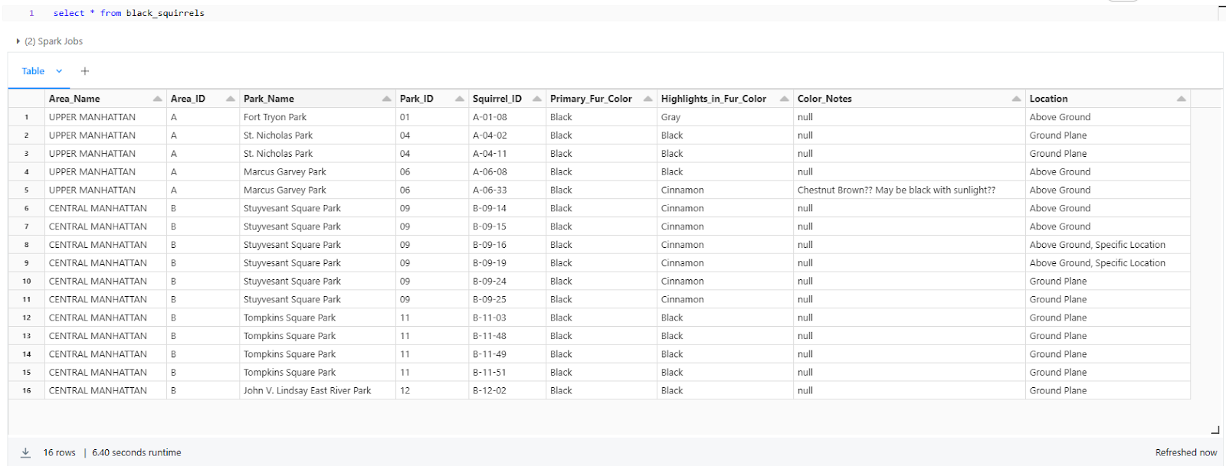Select squirrel ID B-09-25 cell
1226x466 pixels.
point(507,299)
